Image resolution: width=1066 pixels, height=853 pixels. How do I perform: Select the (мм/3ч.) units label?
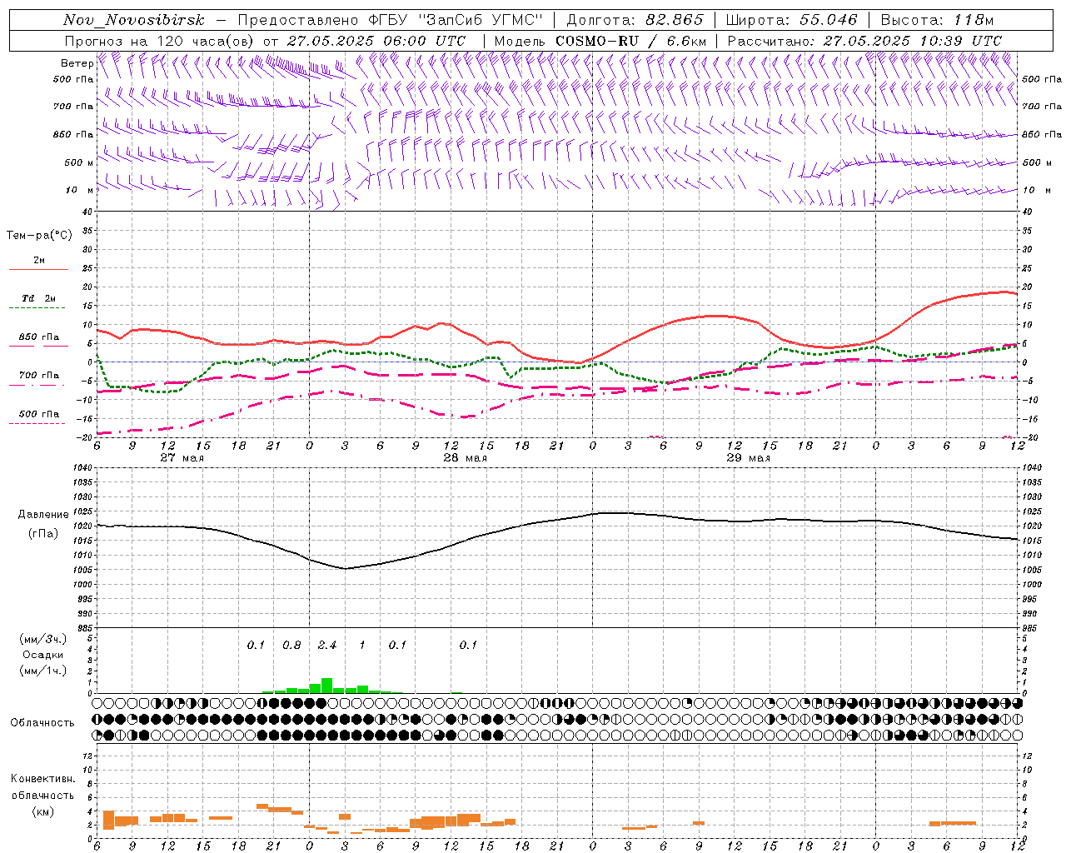click(x=43, y=639)
